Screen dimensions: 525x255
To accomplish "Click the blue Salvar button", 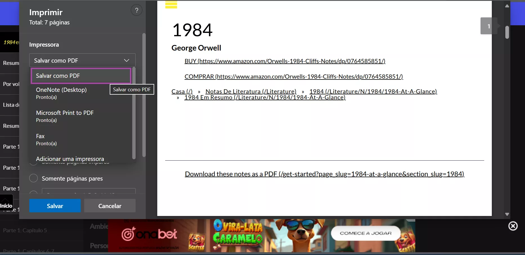I will pos(55,206).
